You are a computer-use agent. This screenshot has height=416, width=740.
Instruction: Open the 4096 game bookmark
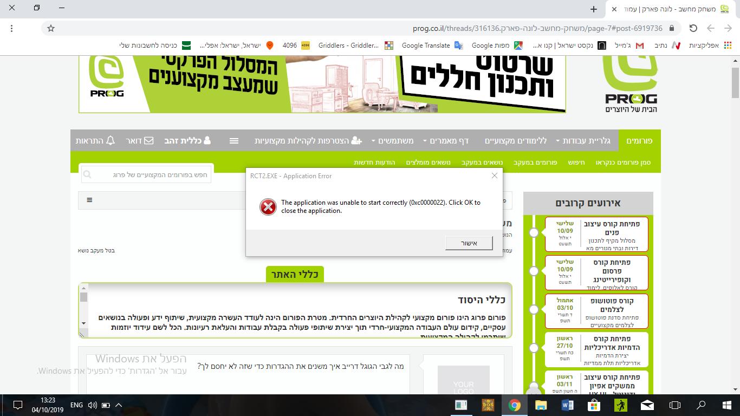pos(296,45)
